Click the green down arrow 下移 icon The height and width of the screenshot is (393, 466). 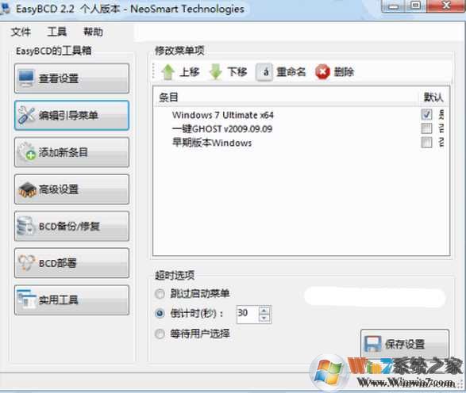[x=216, y=72]
